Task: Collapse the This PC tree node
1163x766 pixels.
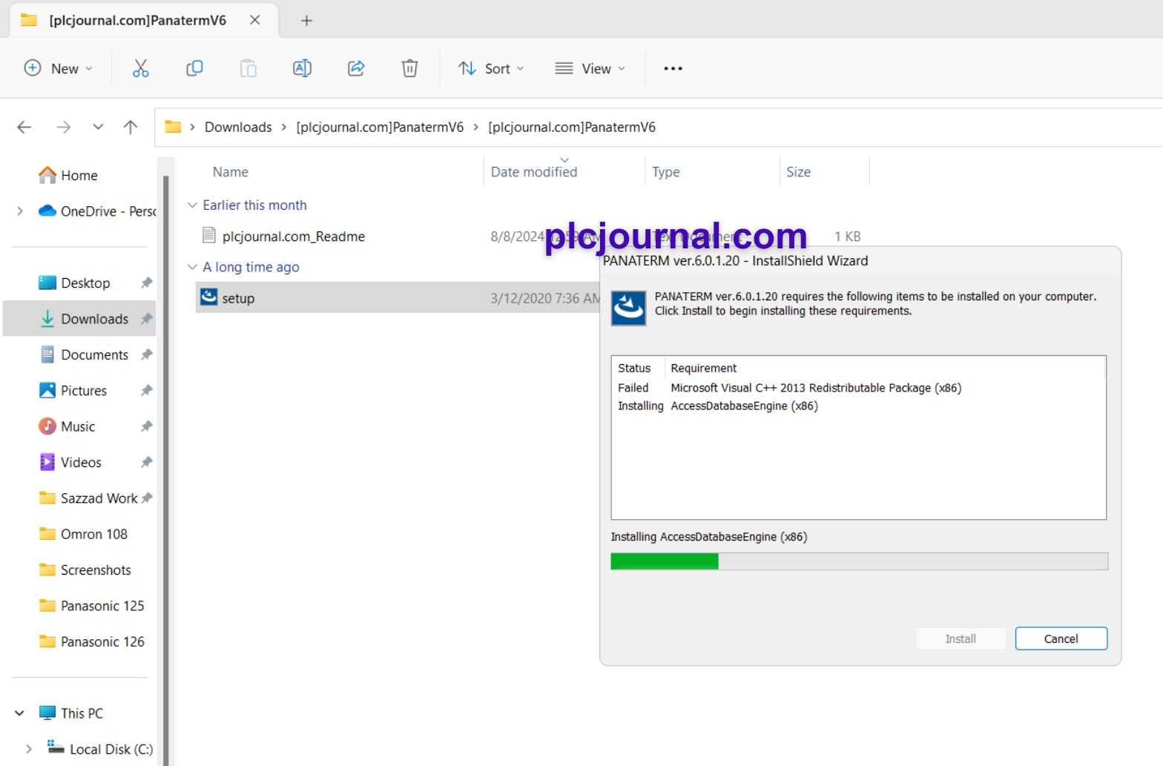Action: (x=19, y=713)
